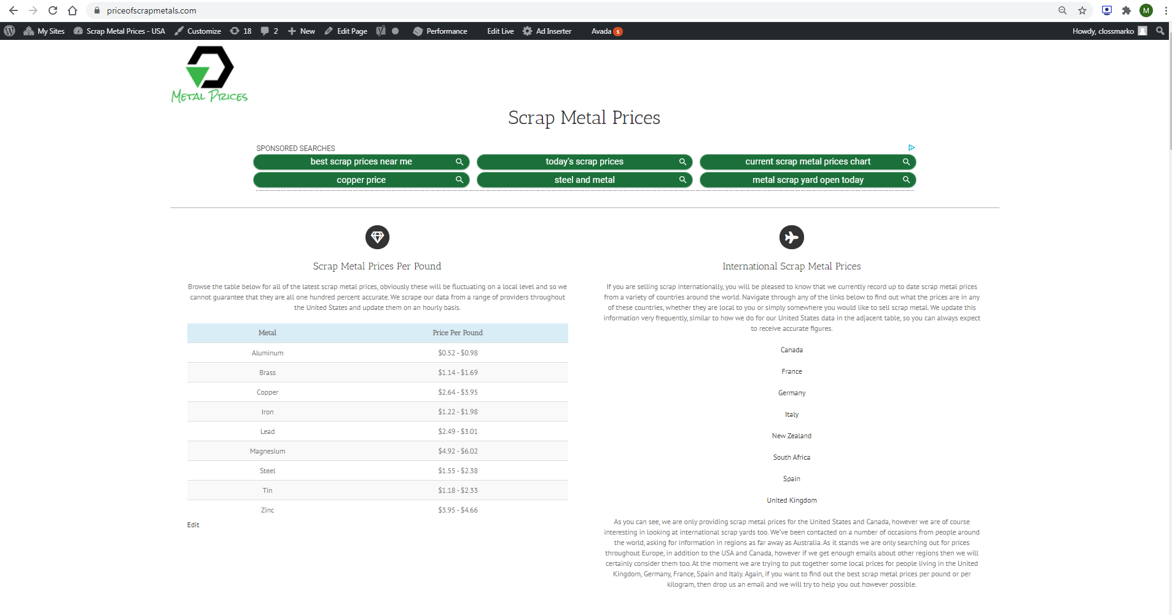The height and width of the screenshot is (615, 1172).
Task: Click the Aluminum metal link in the table
Action: point(267,353)
